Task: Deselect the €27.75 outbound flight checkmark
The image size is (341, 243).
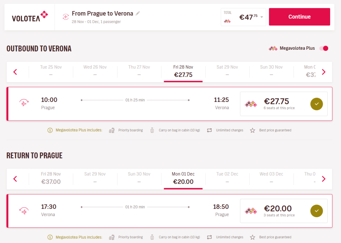Action: pos(317,104)
